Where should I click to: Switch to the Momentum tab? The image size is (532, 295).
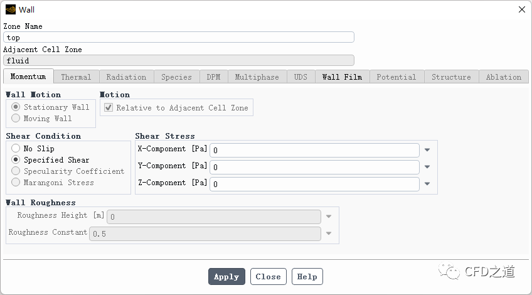coord(28,77)
